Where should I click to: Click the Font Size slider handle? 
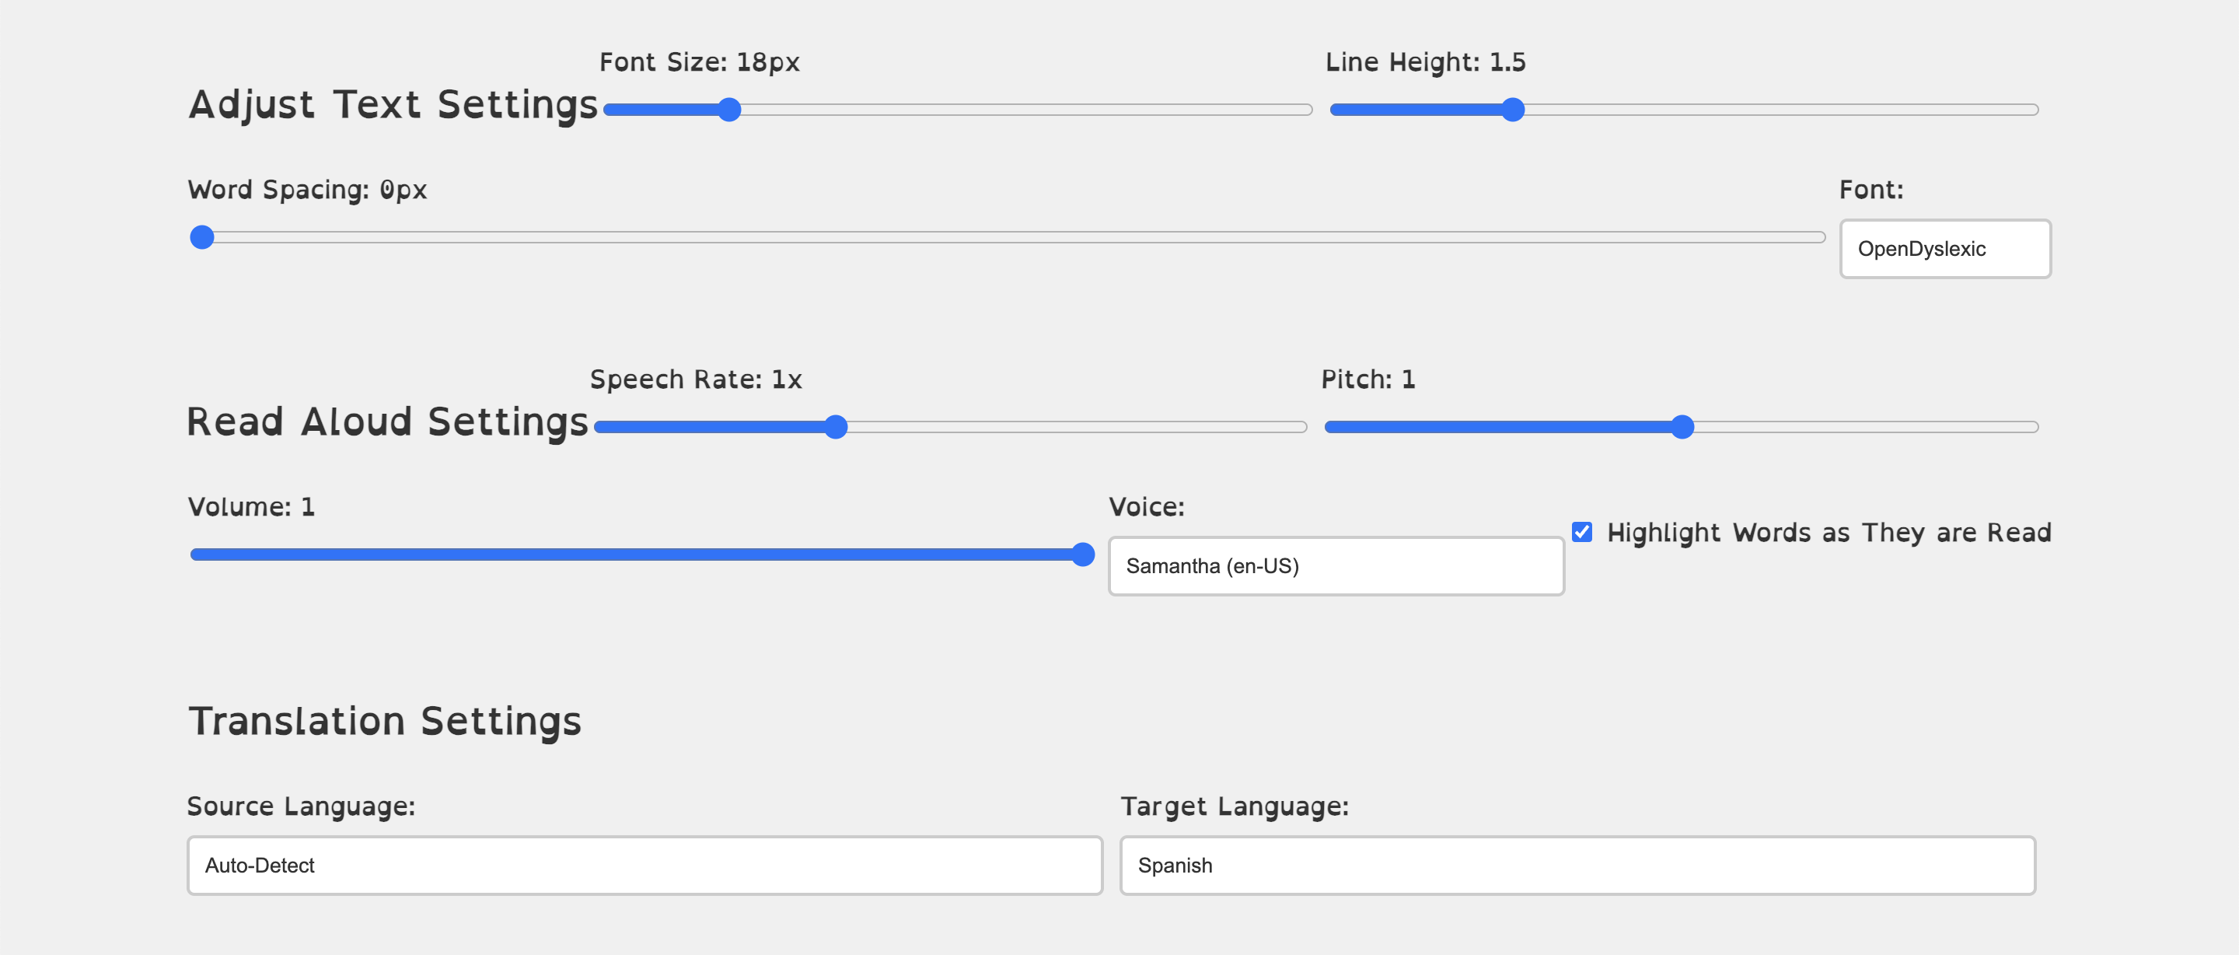(729, 110)
